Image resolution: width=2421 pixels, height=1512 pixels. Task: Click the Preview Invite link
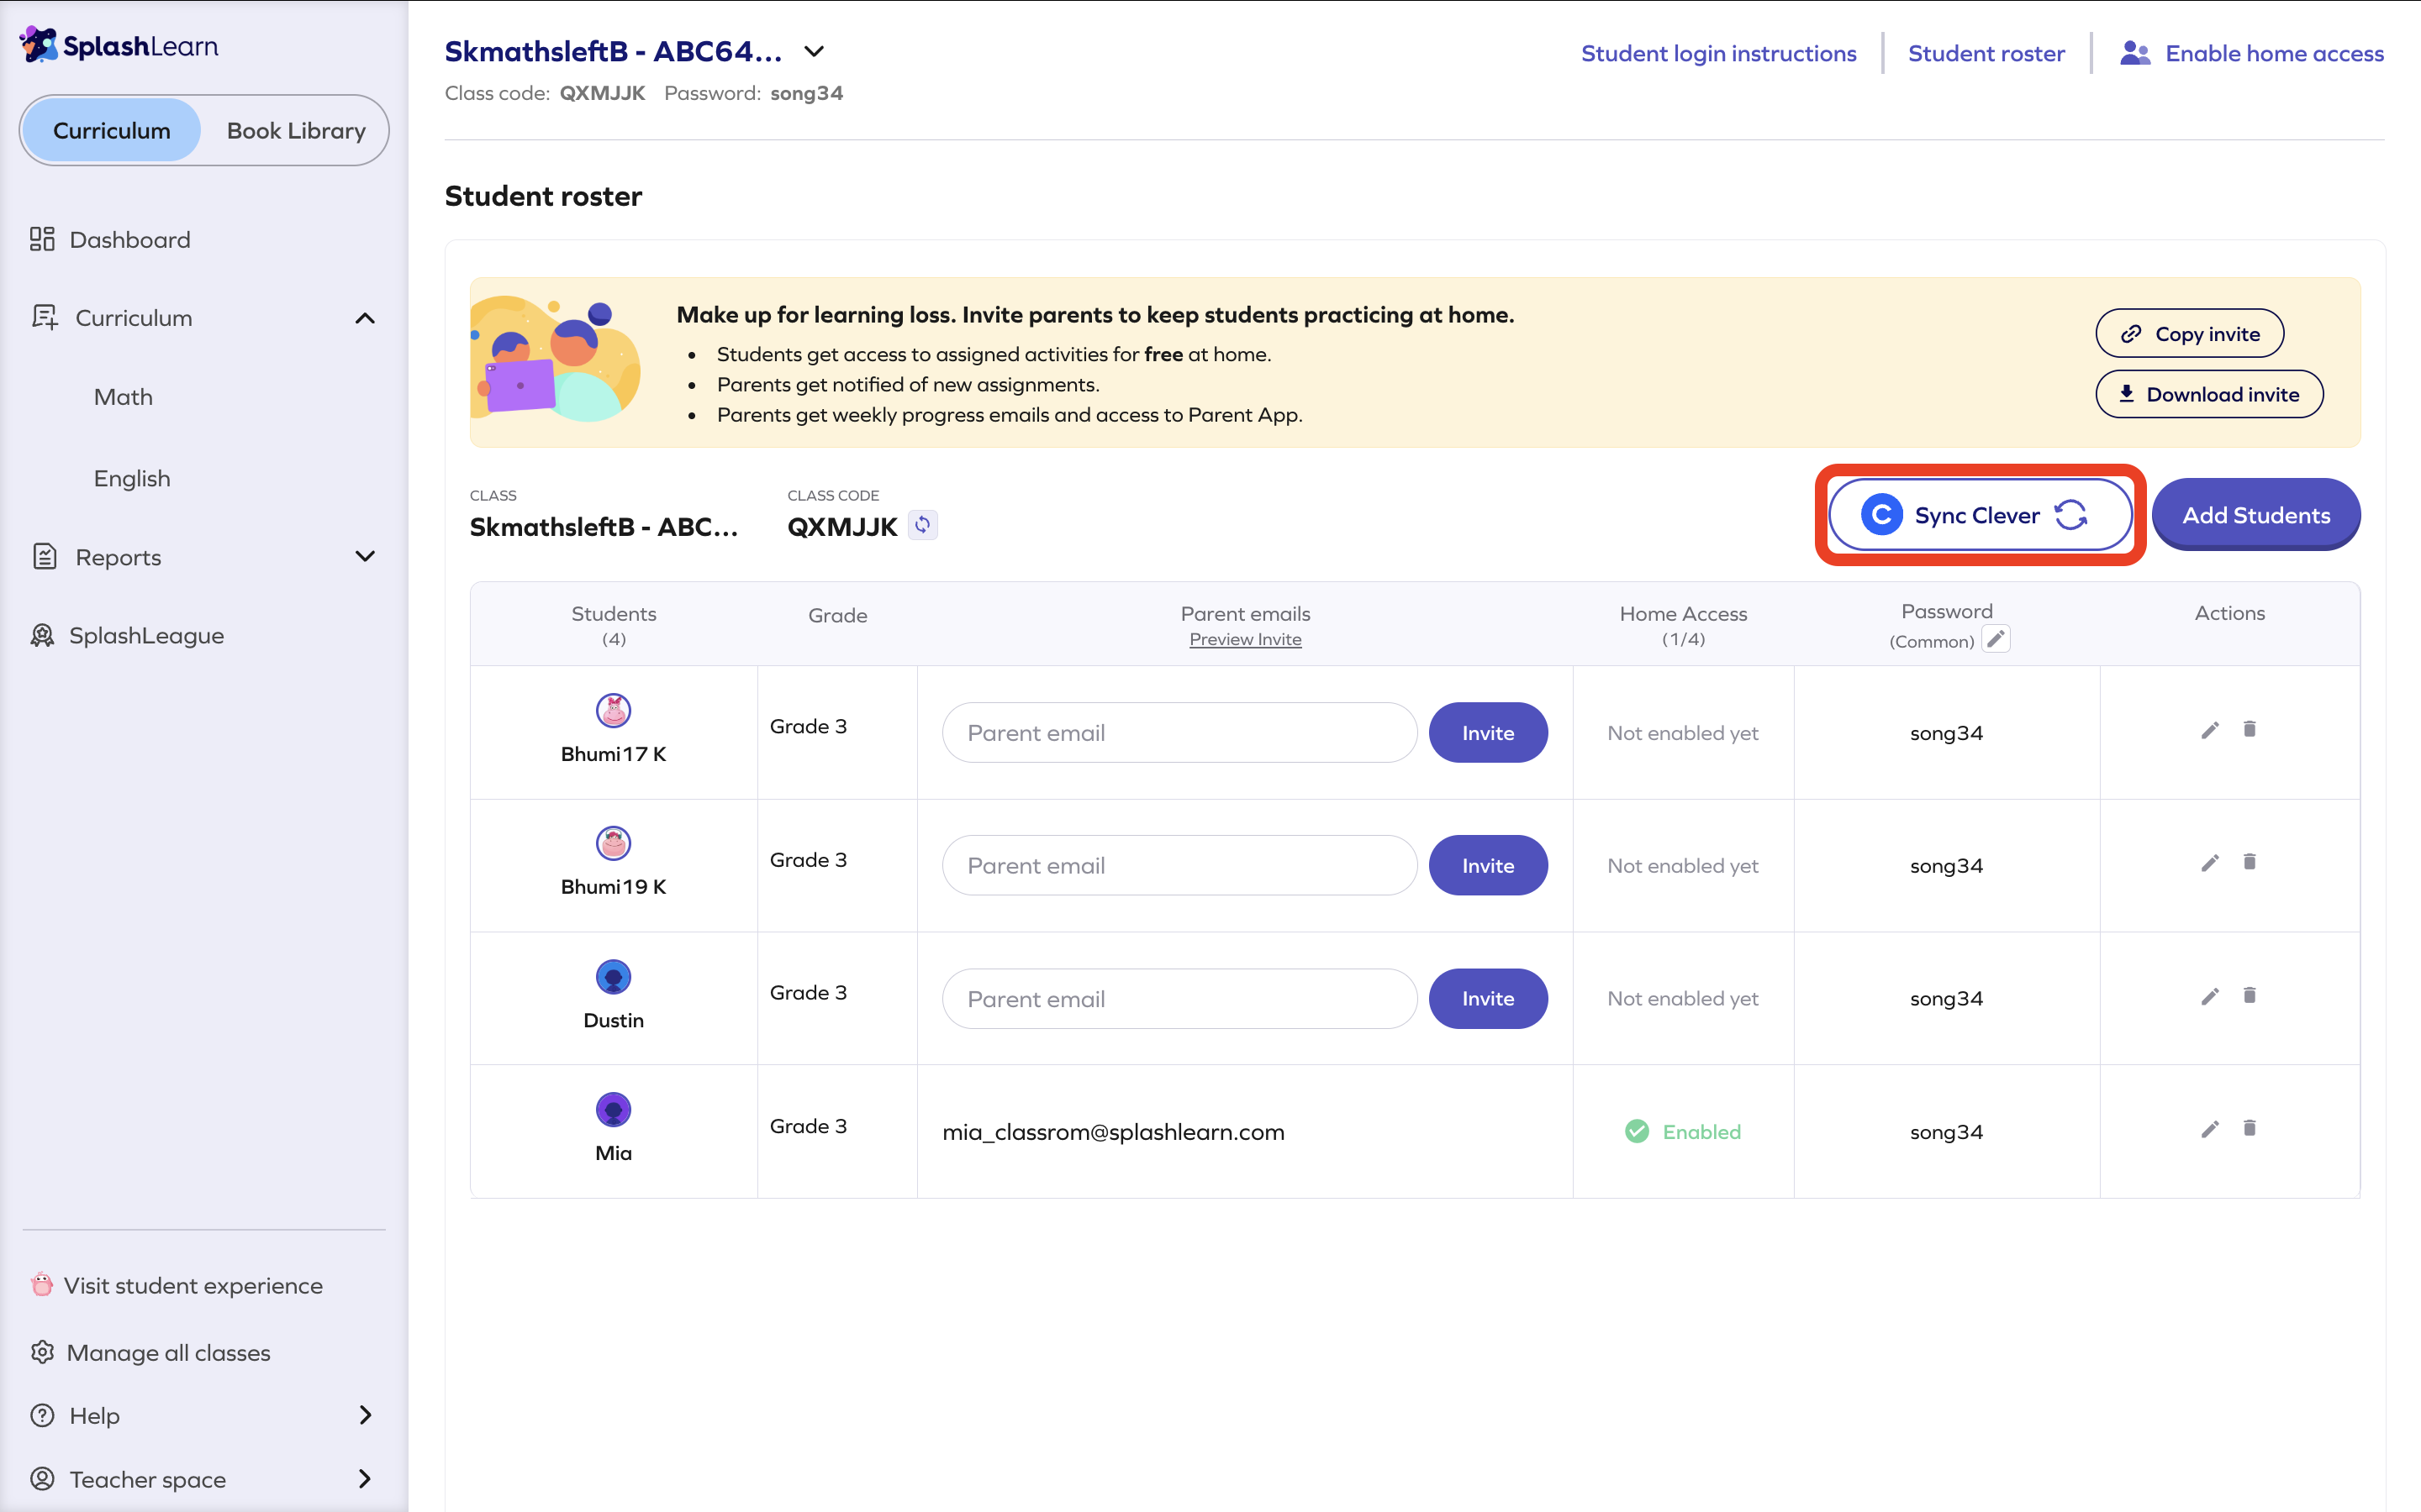click(1244, 639)
